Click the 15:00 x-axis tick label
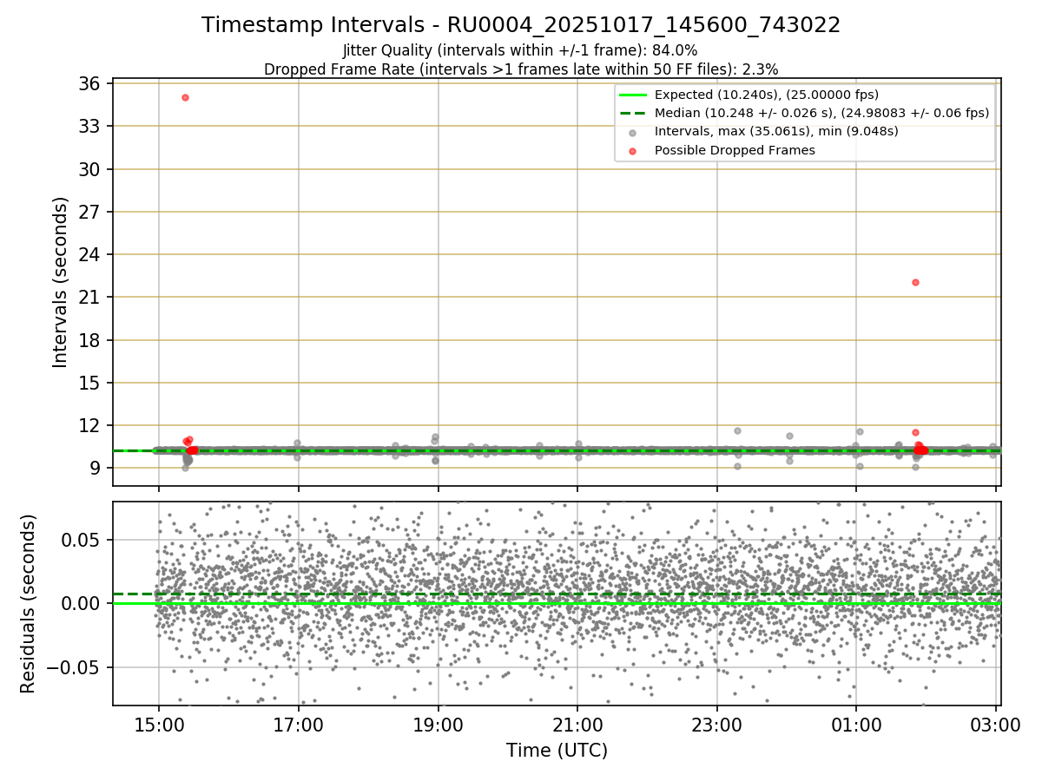This screenshot has height=781, width=1042. tap(158, 724)
